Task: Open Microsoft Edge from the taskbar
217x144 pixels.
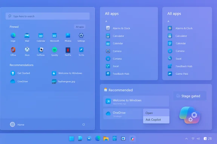Action: pos(98,138)
